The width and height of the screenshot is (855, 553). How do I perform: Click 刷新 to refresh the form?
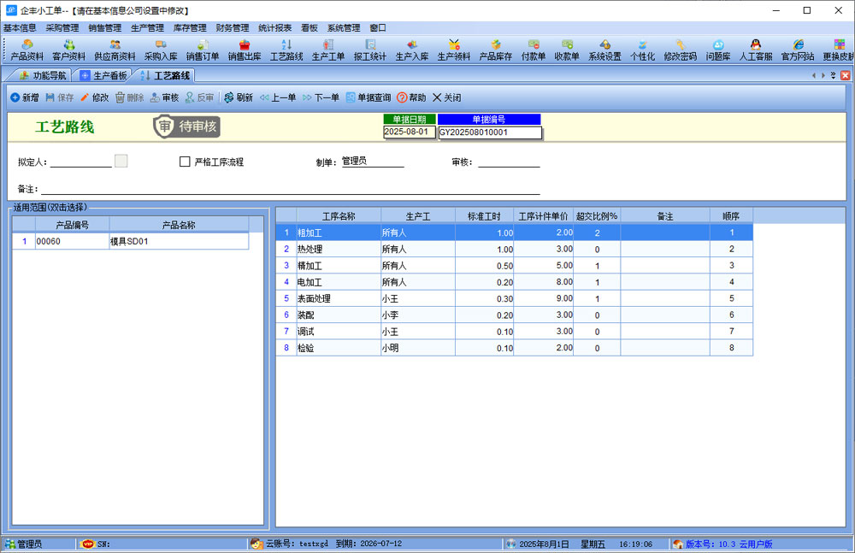tap(239, 97)
